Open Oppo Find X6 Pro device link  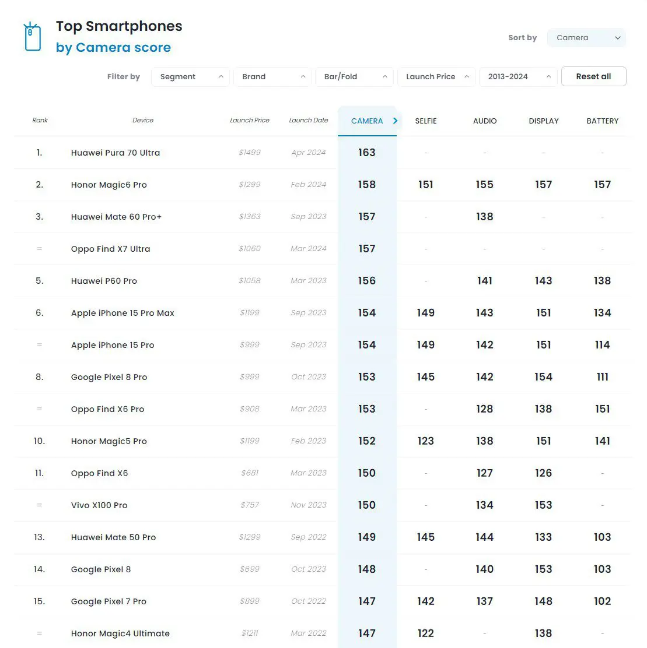[107, 409]
